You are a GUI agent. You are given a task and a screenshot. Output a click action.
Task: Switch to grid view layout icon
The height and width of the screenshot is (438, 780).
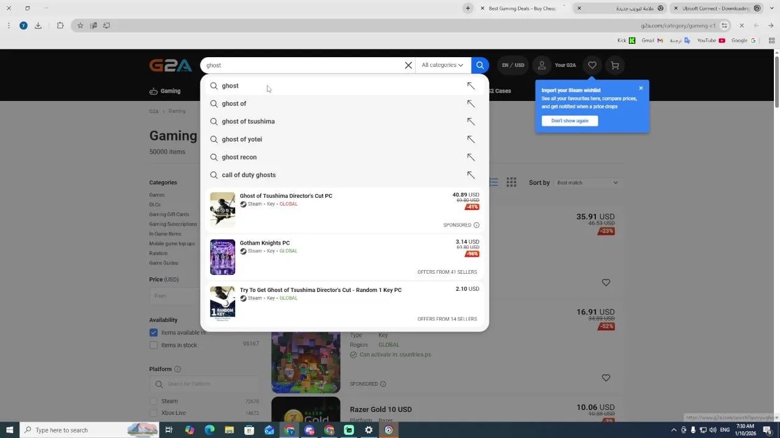click(511, 182)
